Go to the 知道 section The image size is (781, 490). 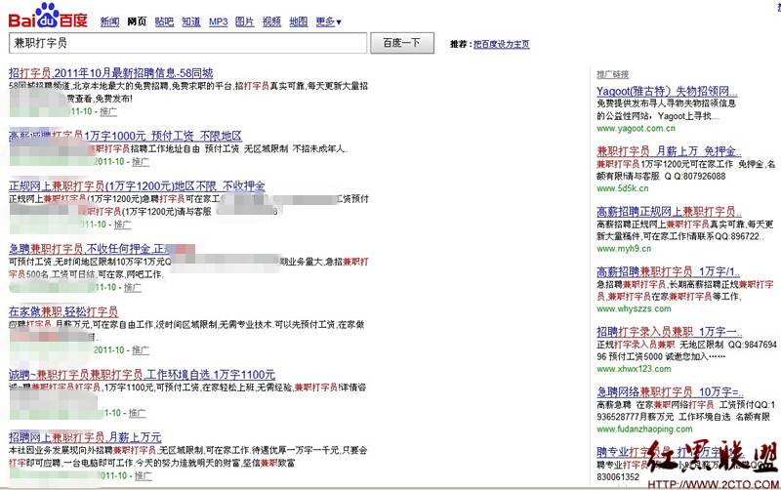pyautogui.click(x=191, y=21)
